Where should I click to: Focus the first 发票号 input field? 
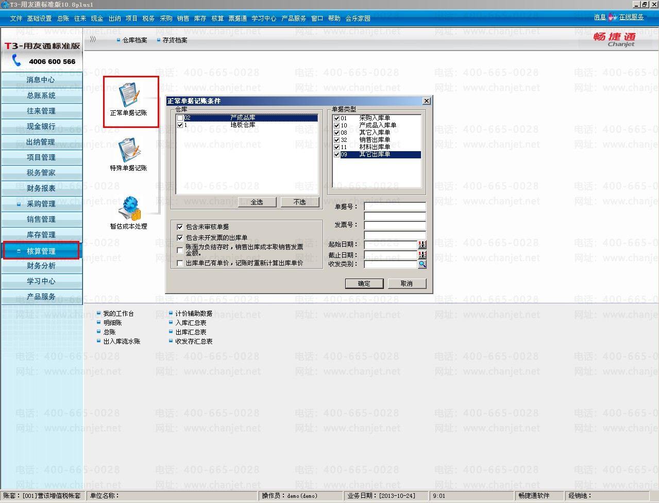395,225
